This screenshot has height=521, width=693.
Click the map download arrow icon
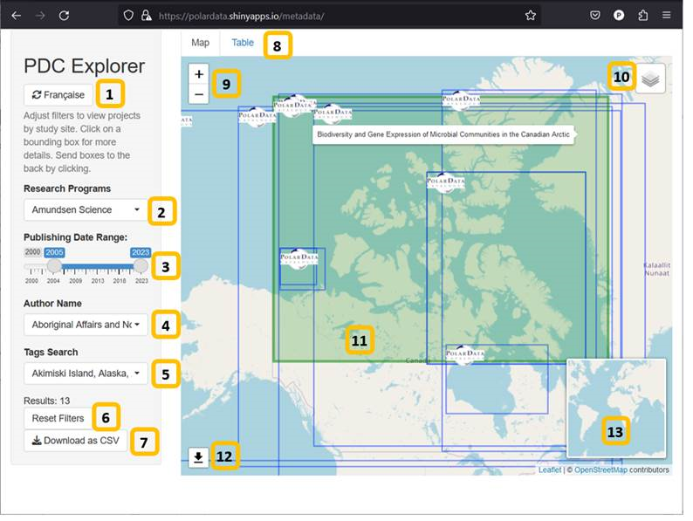tap(198, 456)
